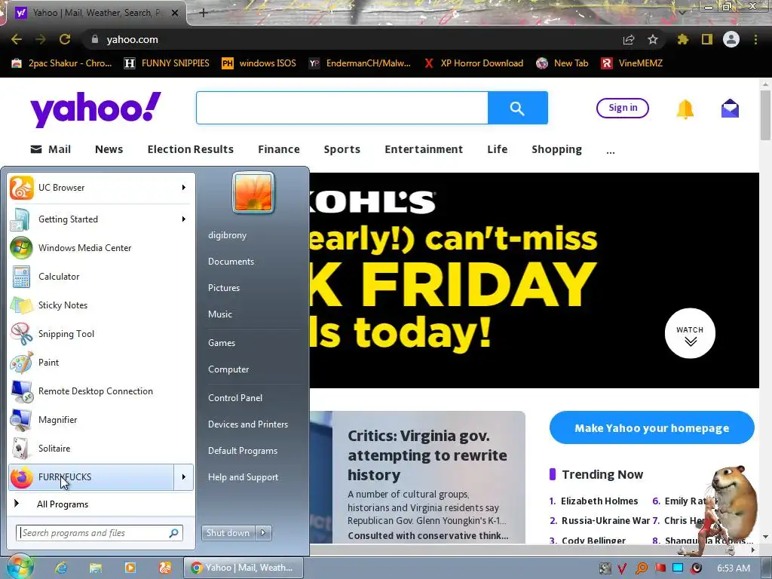Click the Search programs and files box

[100, 533]
